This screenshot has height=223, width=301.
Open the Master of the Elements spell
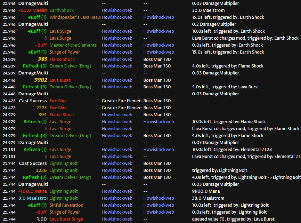[73, 45]
